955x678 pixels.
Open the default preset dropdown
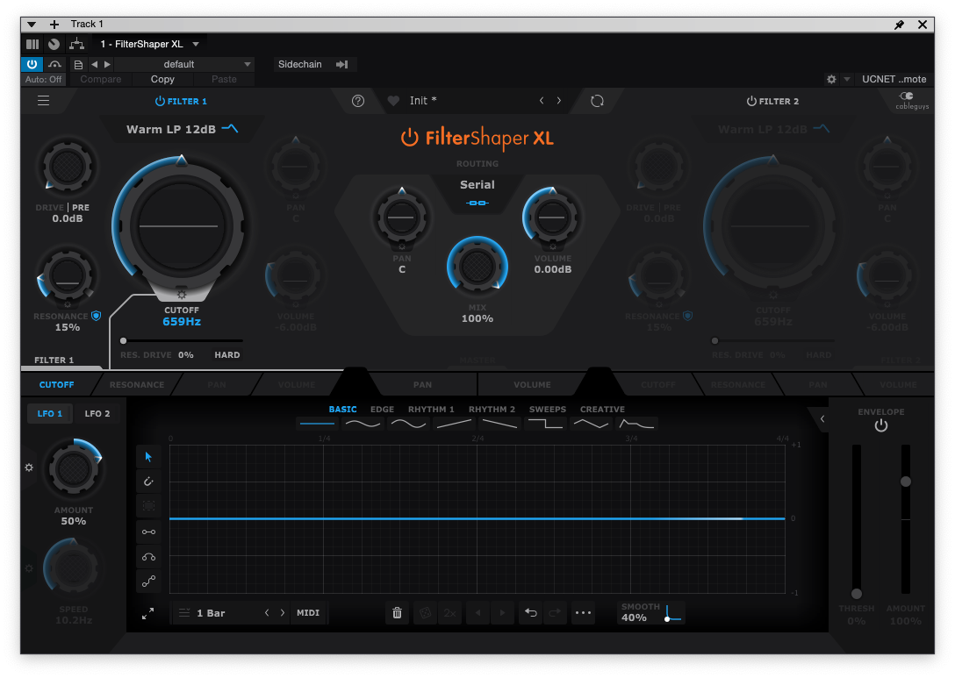[183, 64]
